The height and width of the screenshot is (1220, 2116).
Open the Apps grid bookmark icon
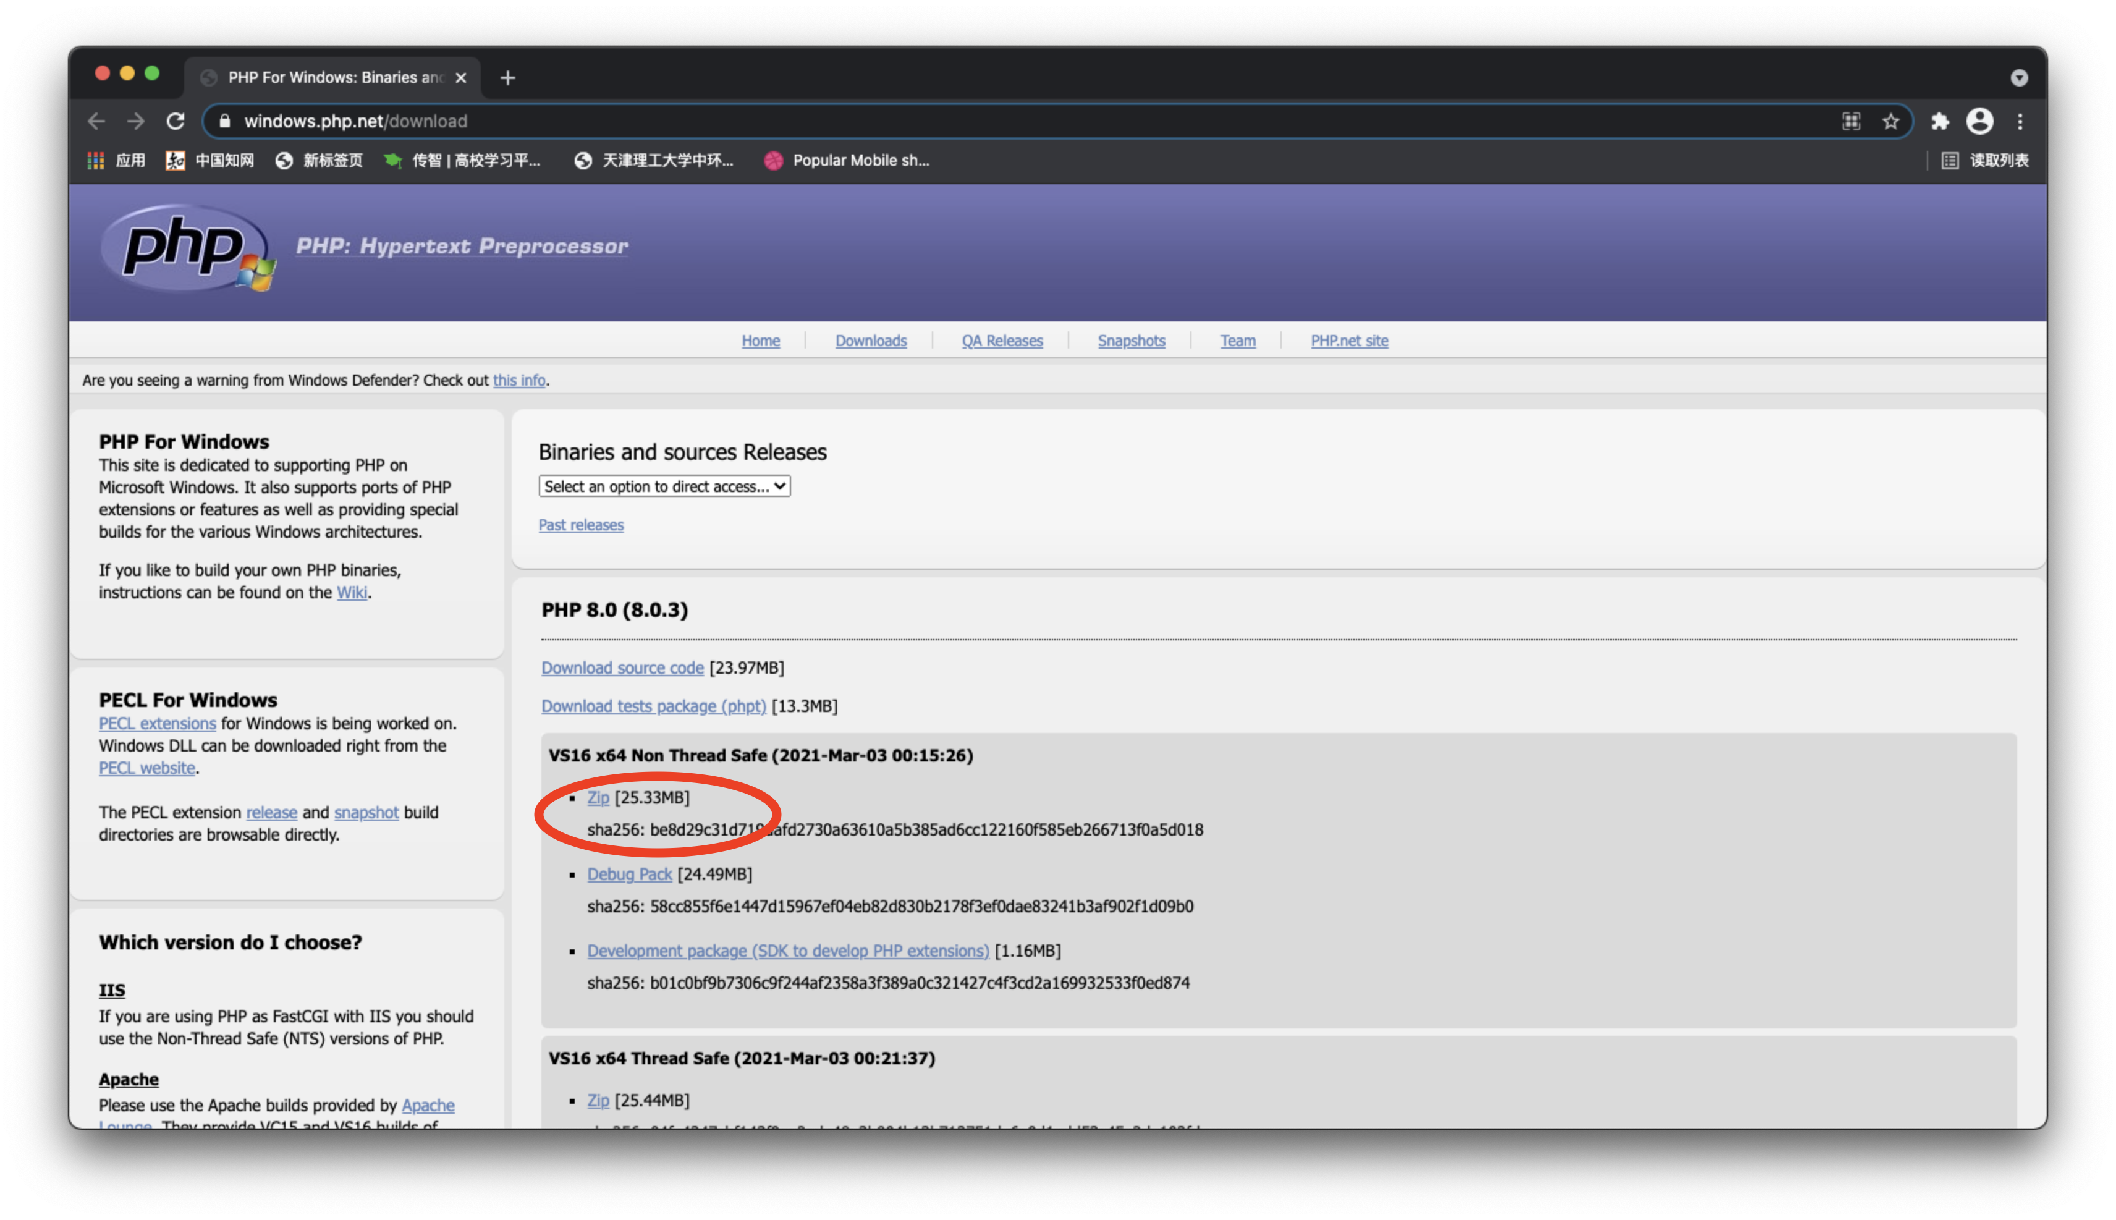(x=96, y=160)
